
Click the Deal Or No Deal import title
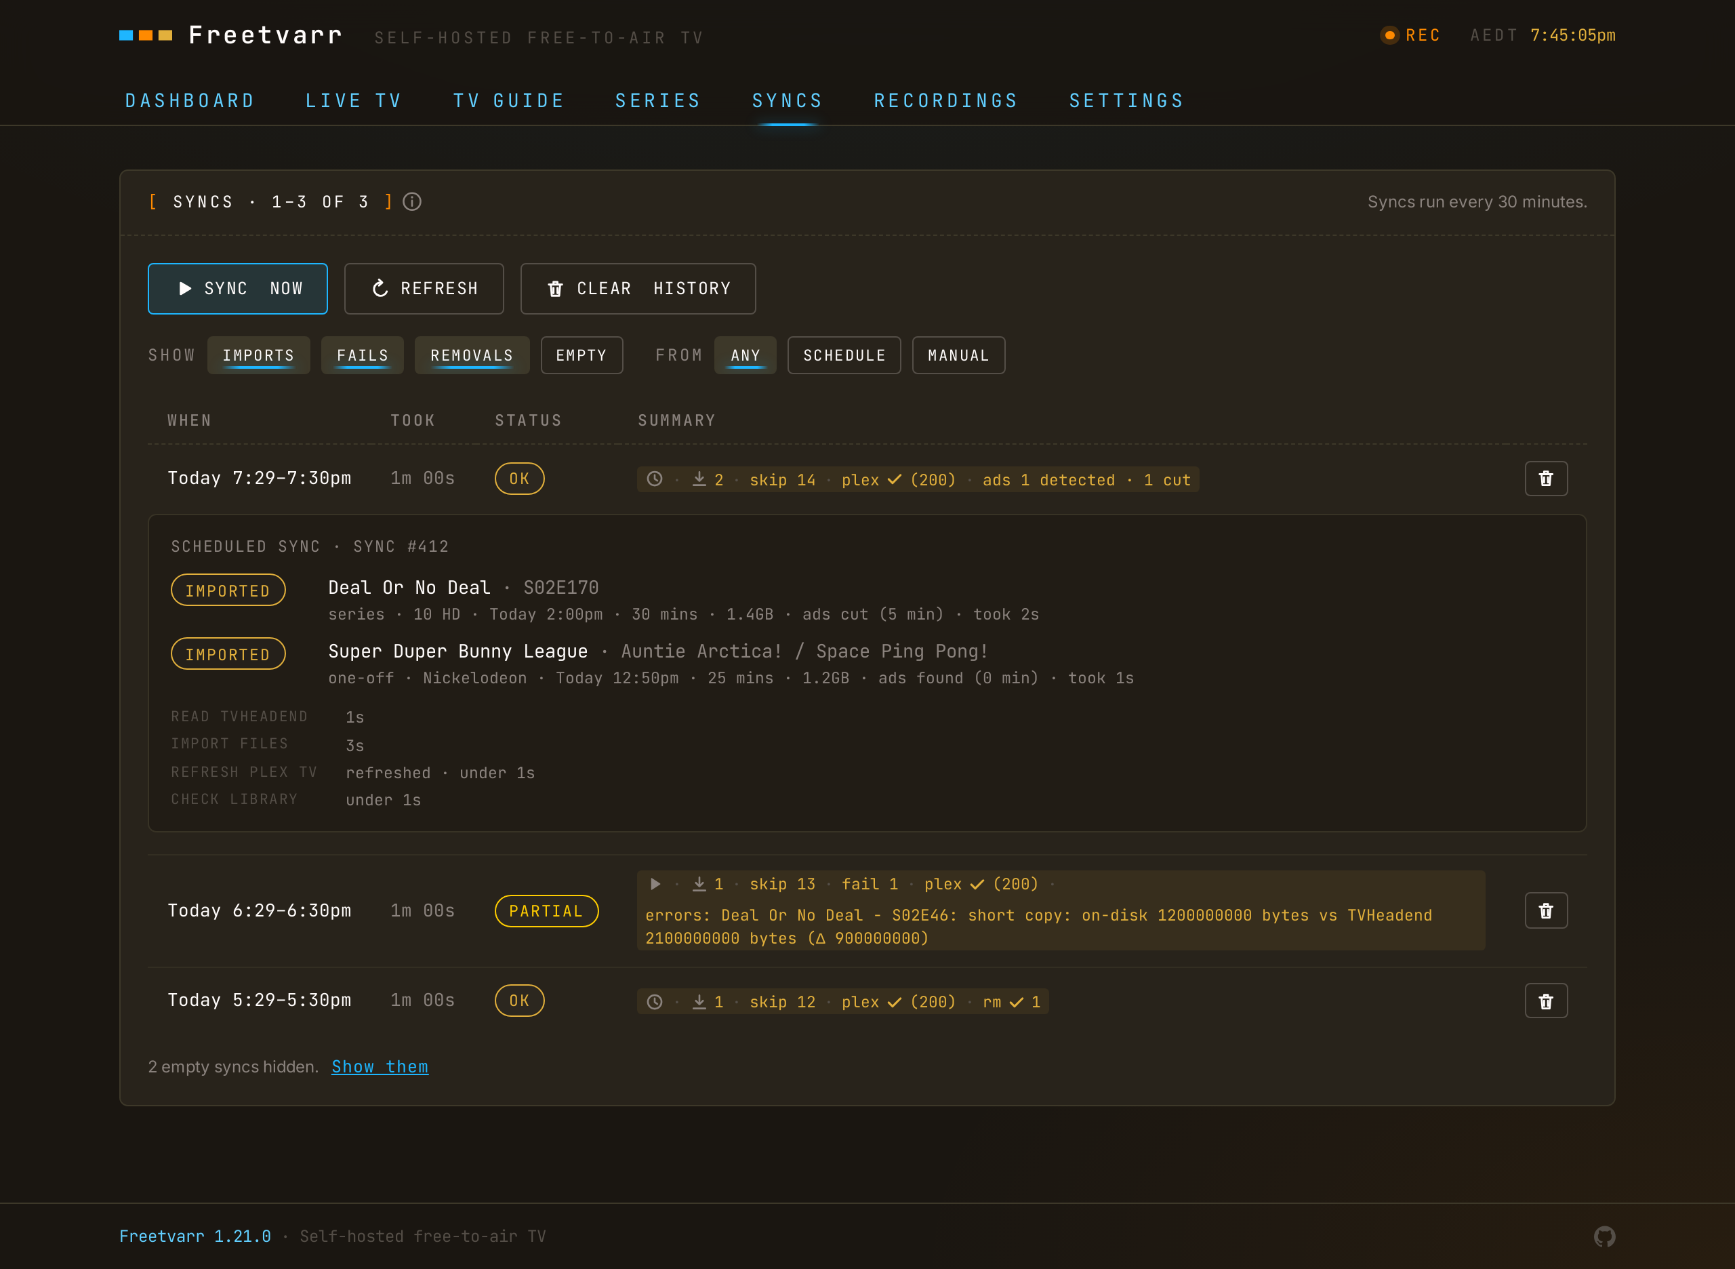(x=409, y=588)
